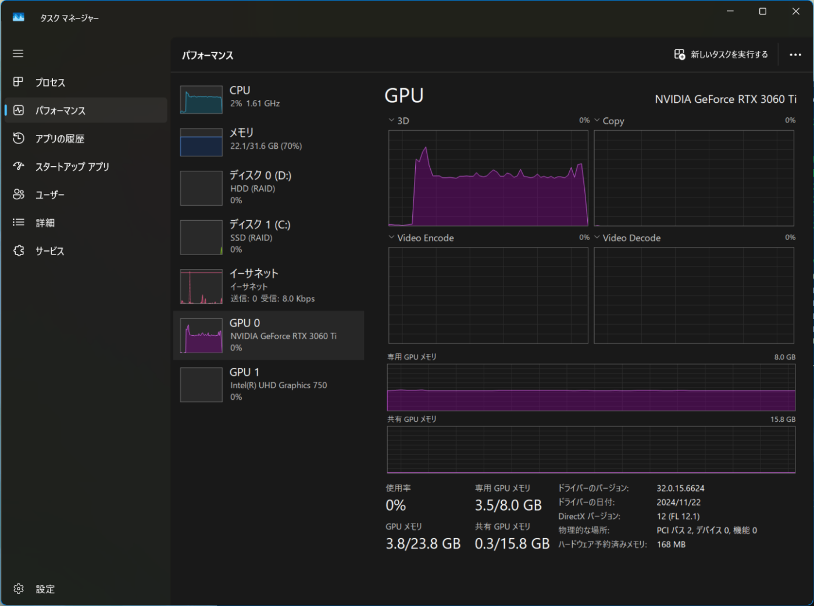Click the Copy engine graph area

[694, 178]
